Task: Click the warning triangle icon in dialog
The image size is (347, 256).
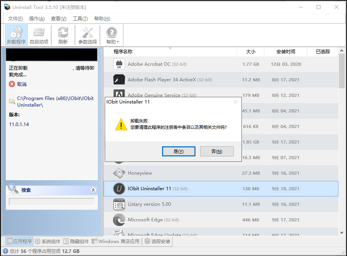Action: click(121, 124)
